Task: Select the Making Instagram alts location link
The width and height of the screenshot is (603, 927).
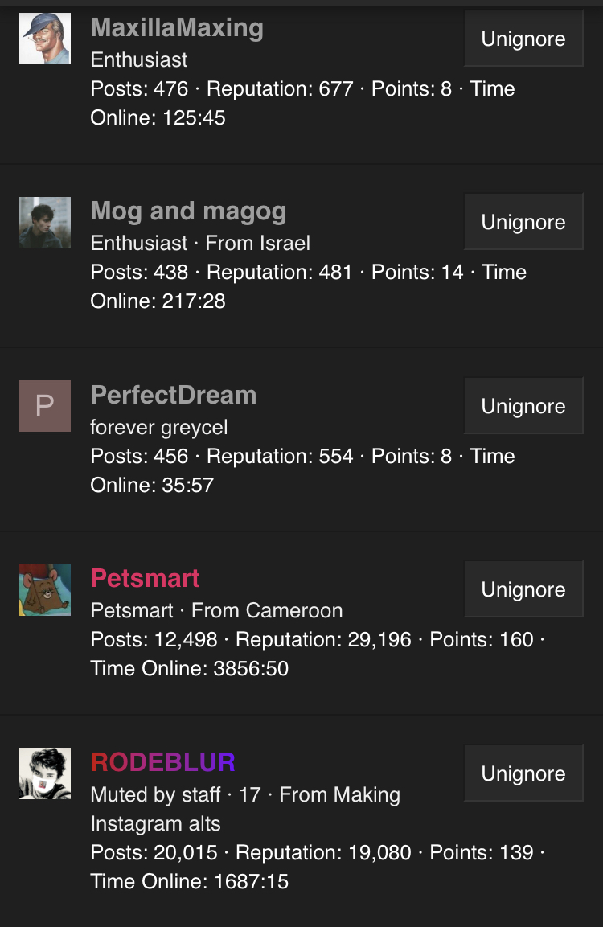Action: click(x=245, y=809)
